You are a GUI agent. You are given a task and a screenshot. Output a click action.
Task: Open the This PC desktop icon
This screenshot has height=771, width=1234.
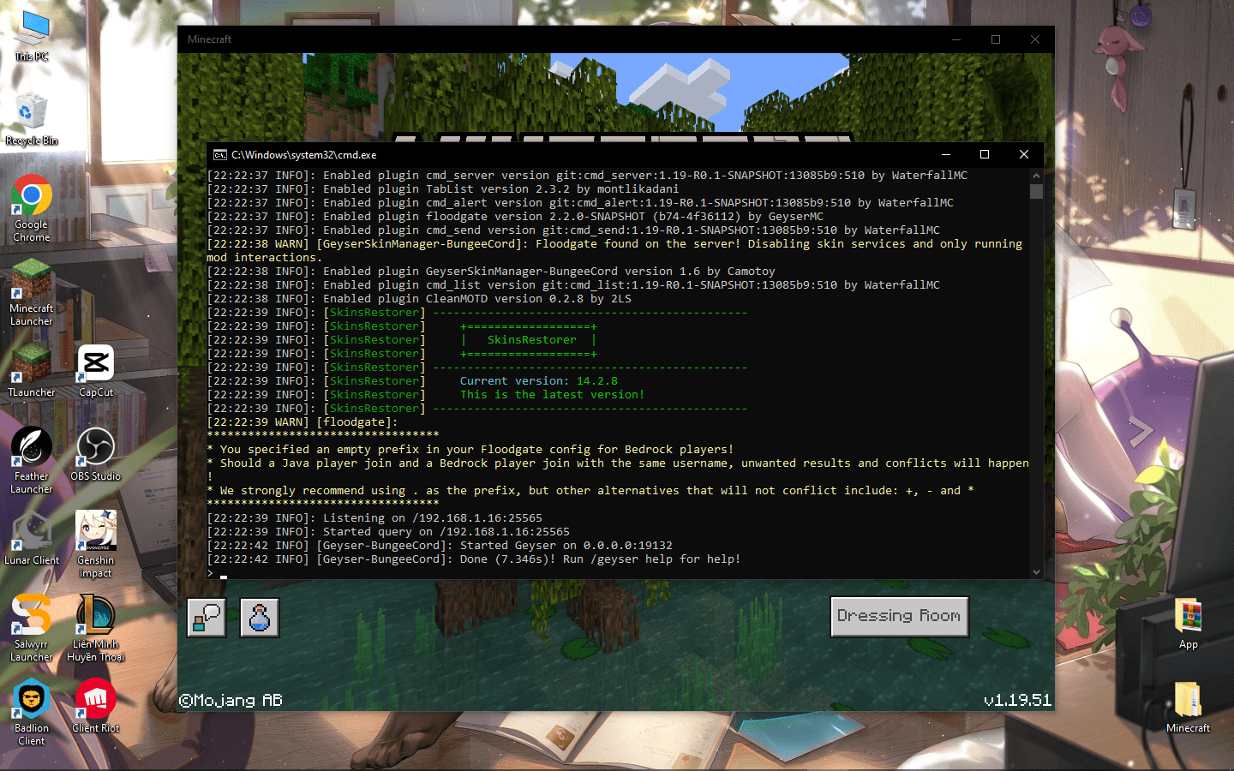32,36
